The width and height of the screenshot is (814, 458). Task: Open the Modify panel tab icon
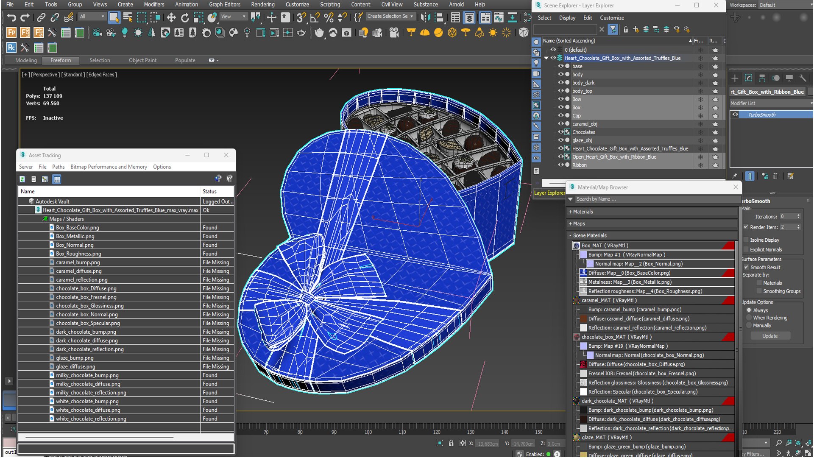click(x=749, y=78)
